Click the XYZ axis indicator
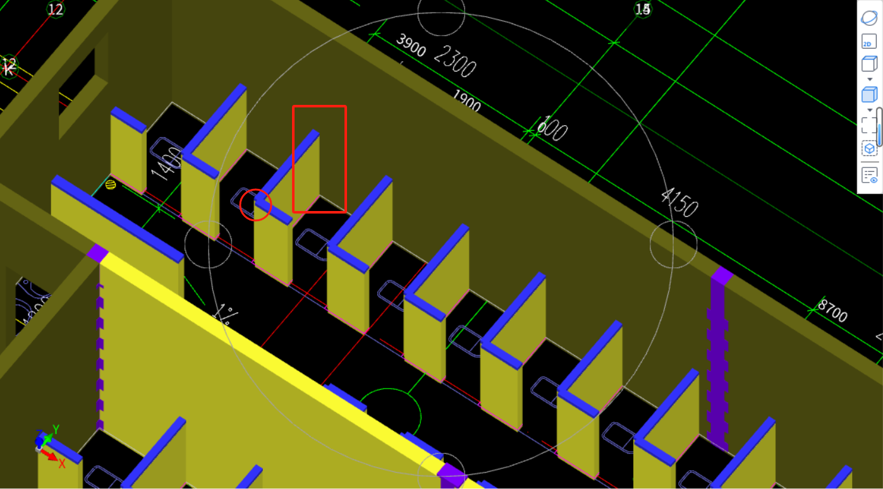This screenshot has height=489, width=883. point(51,445)
